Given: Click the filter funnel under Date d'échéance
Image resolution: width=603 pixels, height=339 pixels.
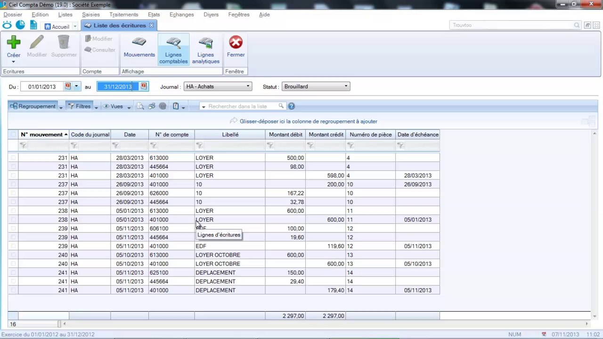Looking at the screenshot, I should click(x=401, y=146).
